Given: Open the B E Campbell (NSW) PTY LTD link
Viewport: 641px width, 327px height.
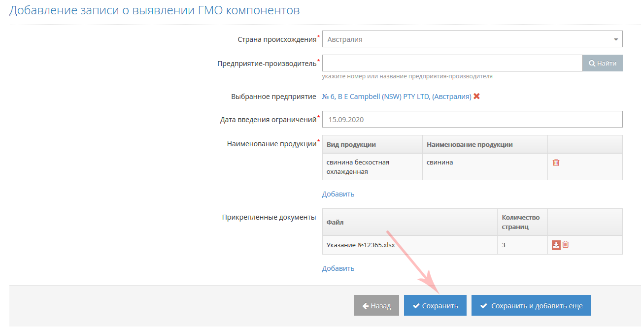Looking at the screenshot, I should click(396, 97).
